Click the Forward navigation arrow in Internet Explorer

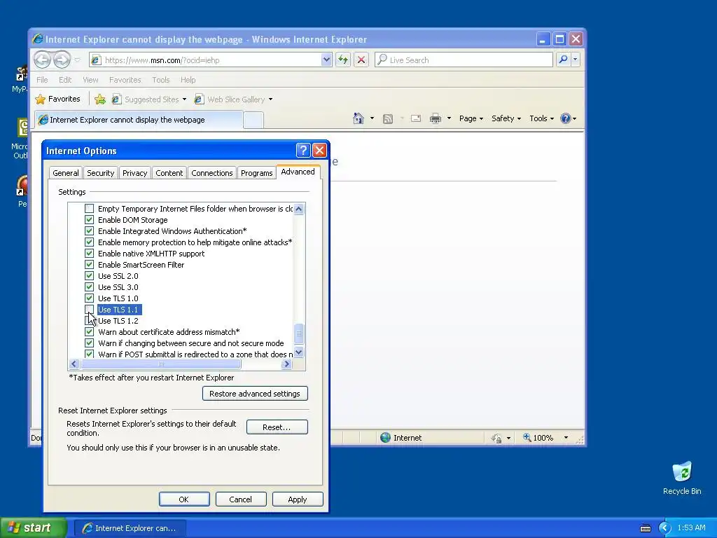click(62, 60)
